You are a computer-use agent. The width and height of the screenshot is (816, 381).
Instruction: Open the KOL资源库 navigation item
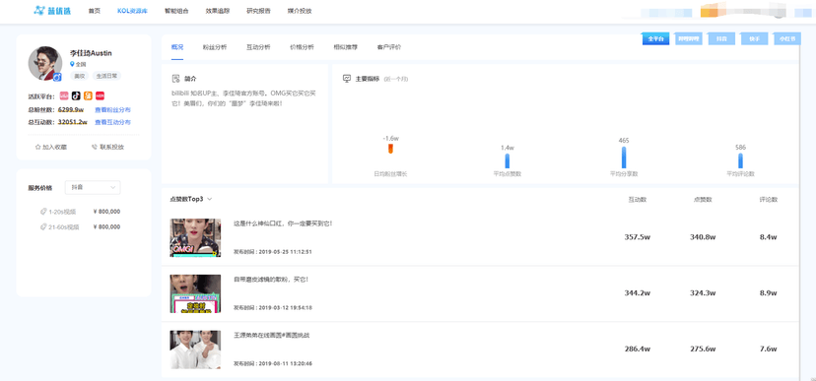pos(132,11)
